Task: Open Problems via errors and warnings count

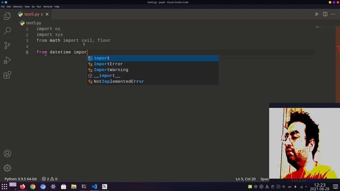Action: [x=49, y=179]
